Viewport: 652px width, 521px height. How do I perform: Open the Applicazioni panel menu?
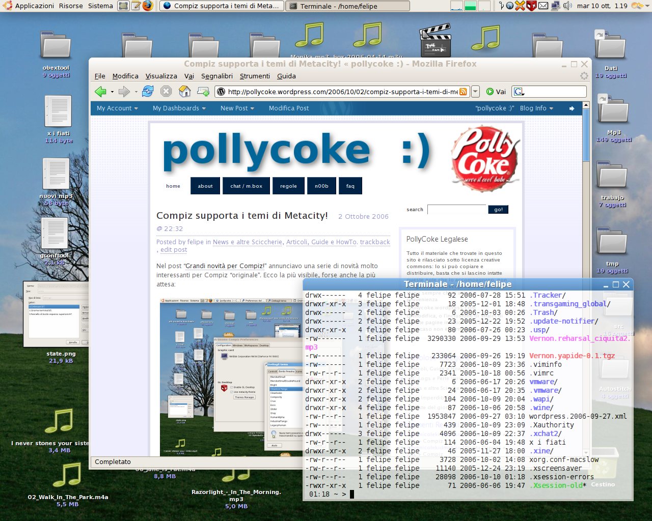(x=34, y=6)
